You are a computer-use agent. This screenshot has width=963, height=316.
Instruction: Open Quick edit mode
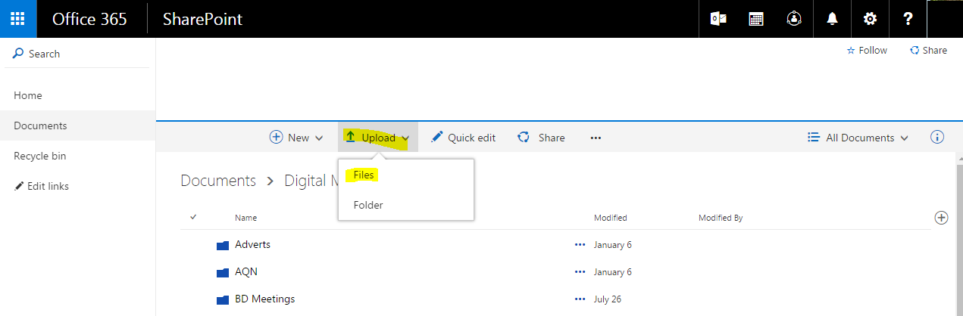463,138
